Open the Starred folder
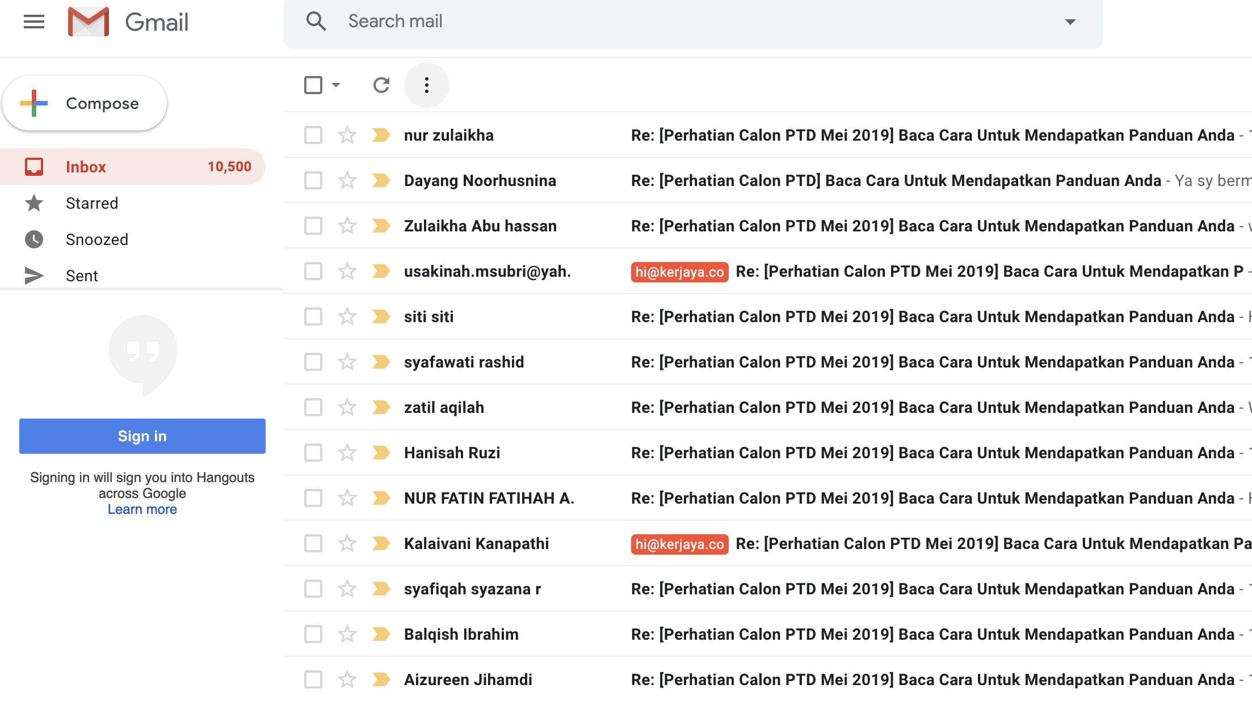 (x=91, y=204)
